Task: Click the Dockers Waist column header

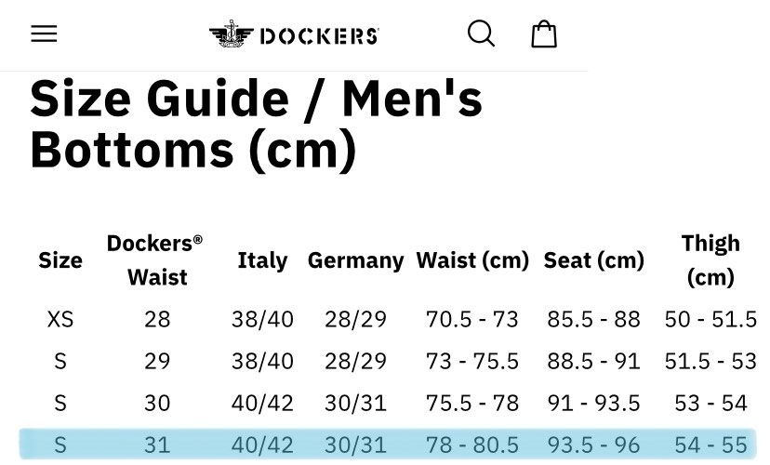Action: pos(154,260)
